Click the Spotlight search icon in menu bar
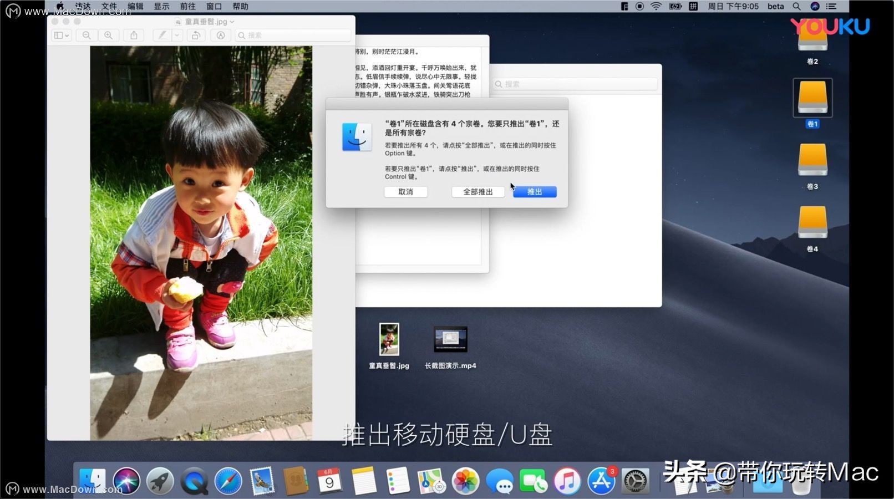The height and width of the screenshot is (499, 894). 797,6
